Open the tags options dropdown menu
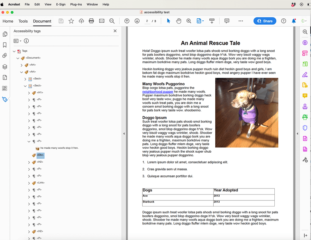The image size is (311, 240). click(17, 41)
